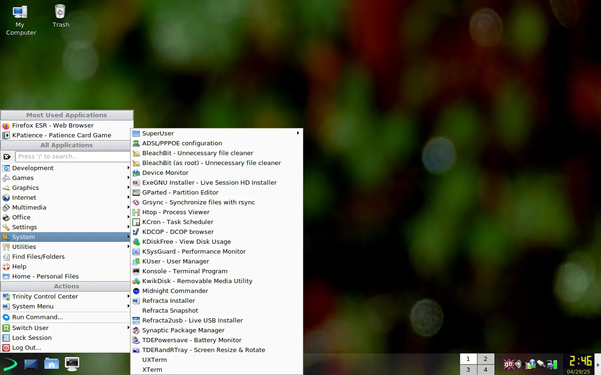The image size is (601, 375).
Task: Launch Konsole terminal from the taskbar
Action: click(x=72, y=364)
